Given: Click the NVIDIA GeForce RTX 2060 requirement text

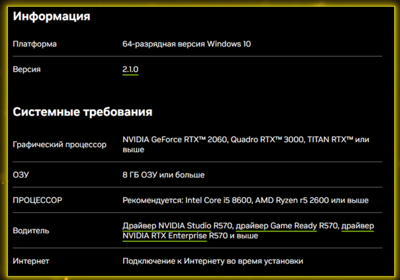Looking at the screenshot, I should (246, 145).
